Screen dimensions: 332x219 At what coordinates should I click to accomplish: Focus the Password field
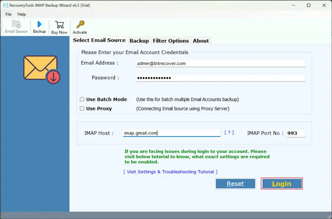(221, 78)
